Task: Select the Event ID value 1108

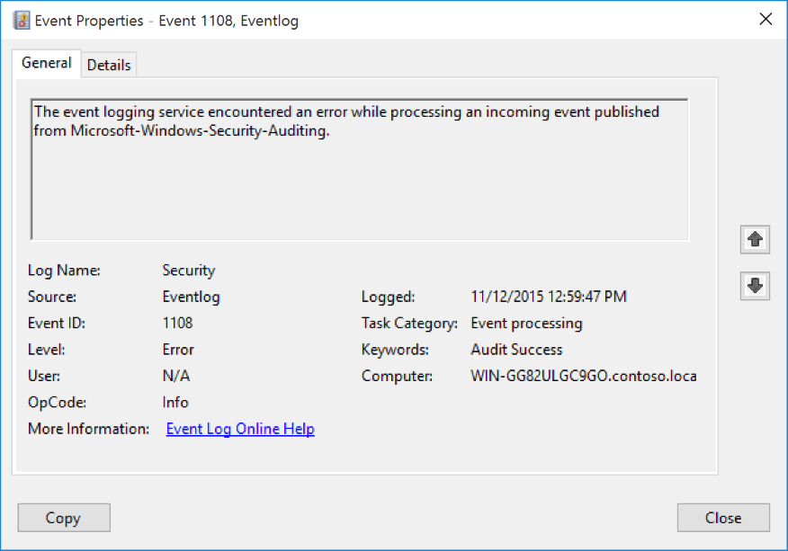Action: (177, 323)
